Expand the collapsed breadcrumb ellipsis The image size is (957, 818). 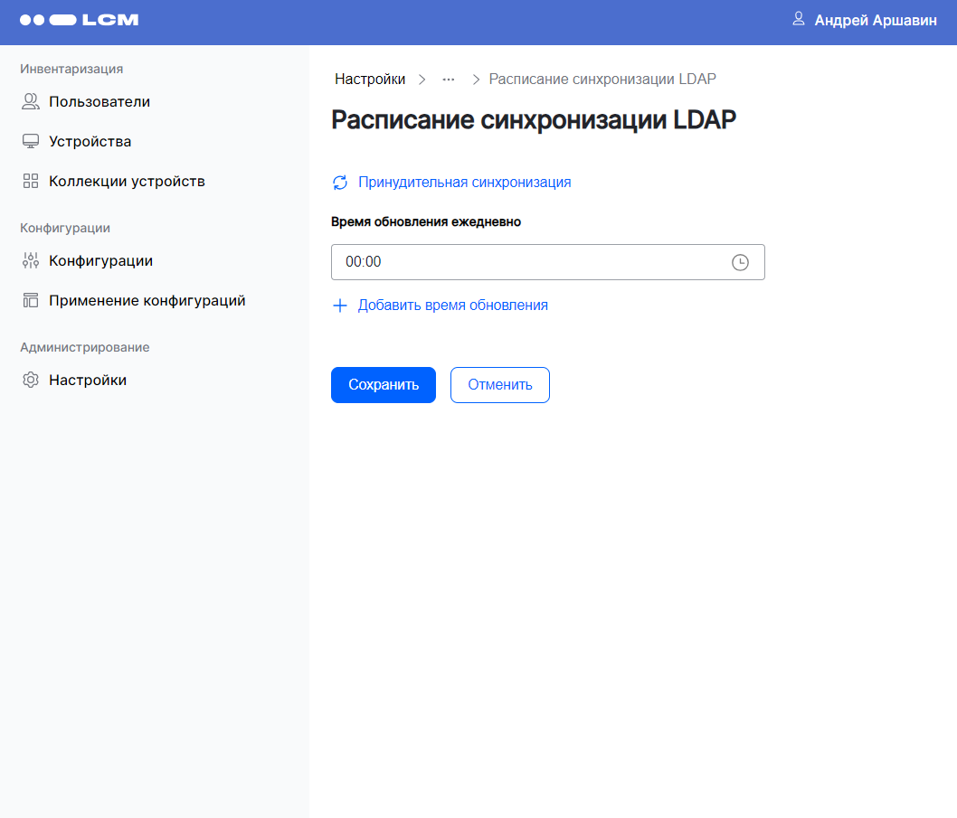(x=449, y=80)
